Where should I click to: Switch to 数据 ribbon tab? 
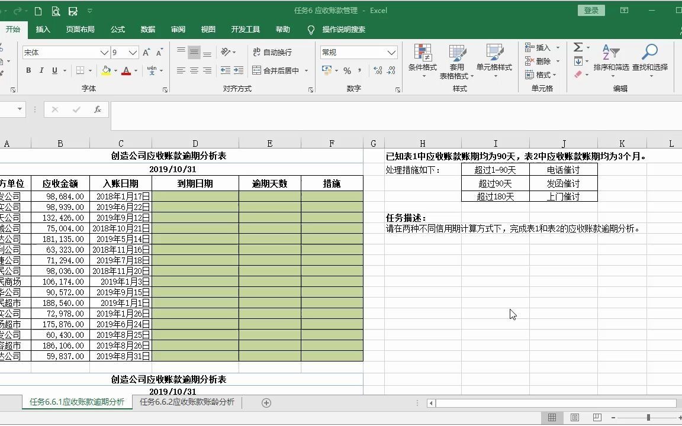[x=148, y=30]
